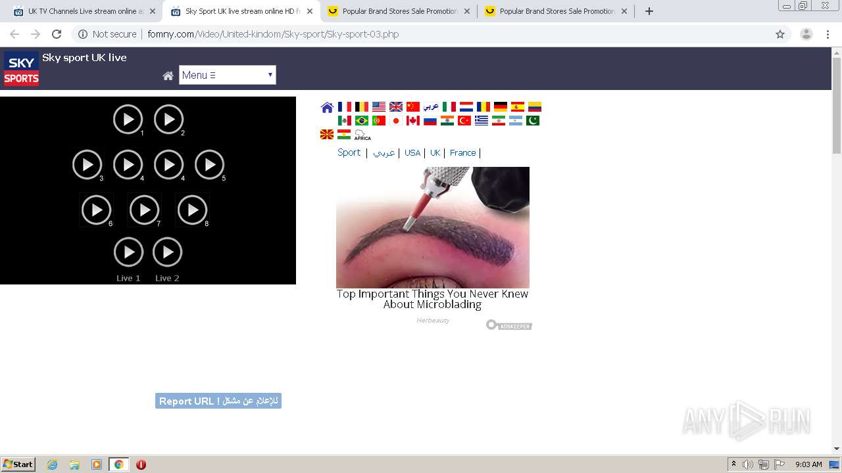Screen dimensions: 842x473
Task: Open the عربي text link
Action: coord(384,152)
